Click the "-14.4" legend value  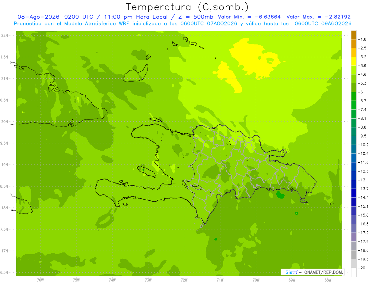[x=363, y=198]
